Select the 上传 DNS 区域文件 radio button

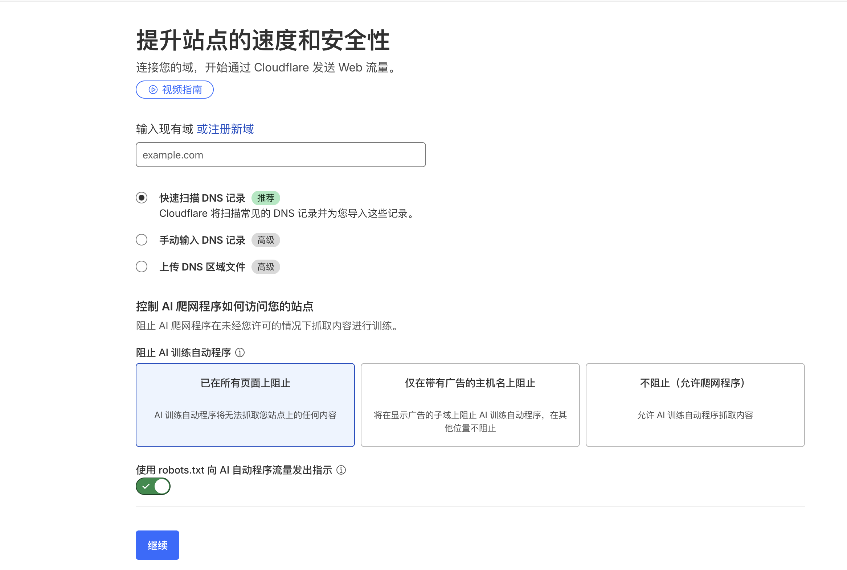click(x=142, y=267)
